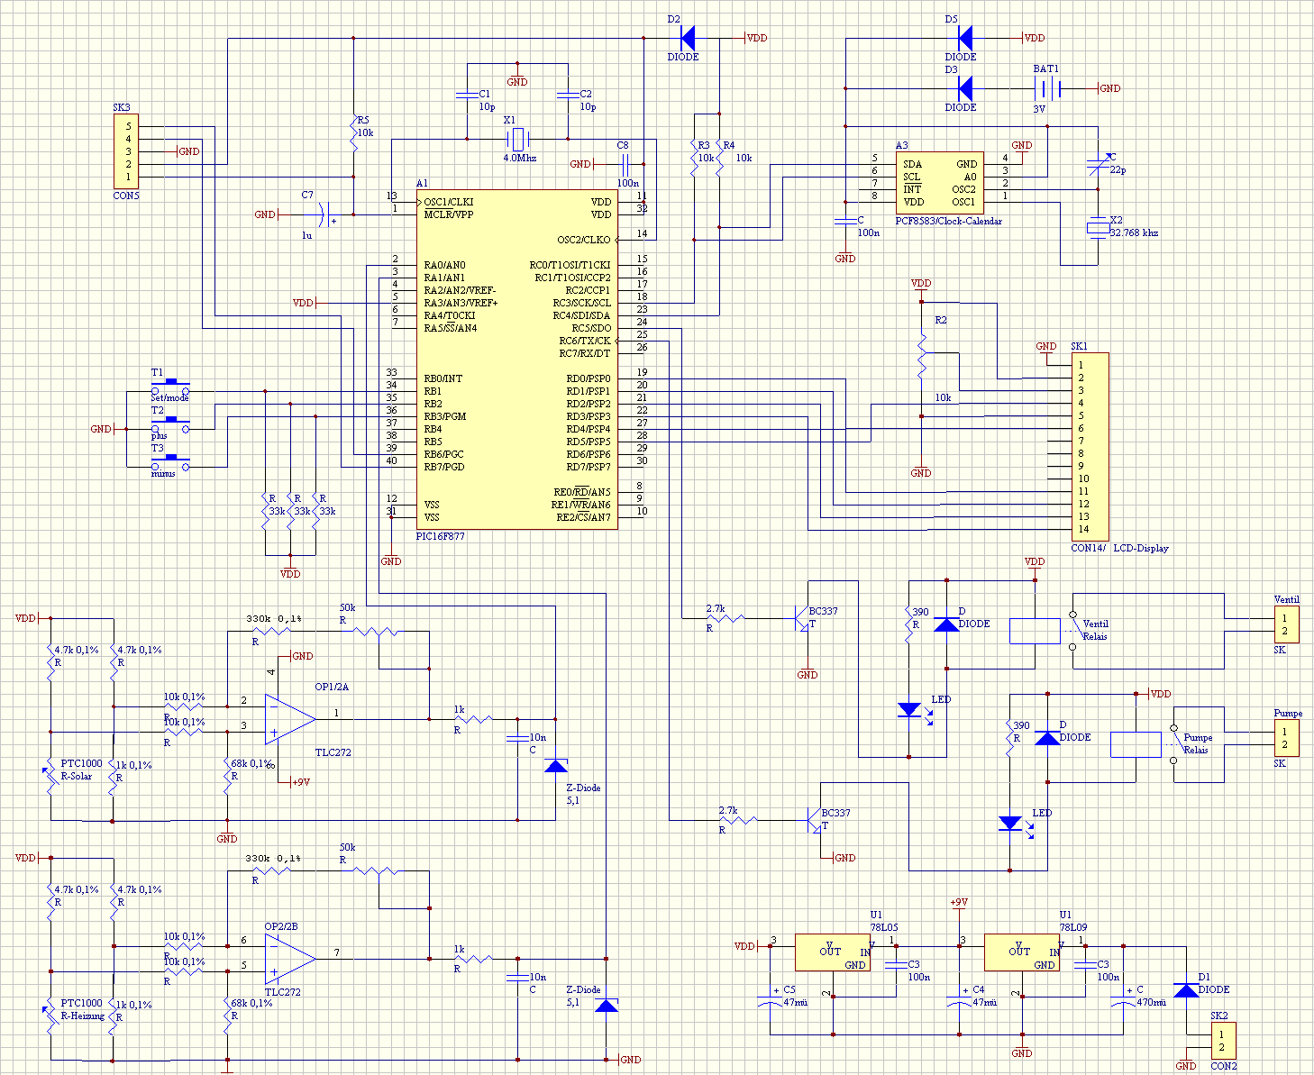Select the PTC1000 R-Heizung sensor resistor
The image size is (1314, 1075).
point(50,1016)
